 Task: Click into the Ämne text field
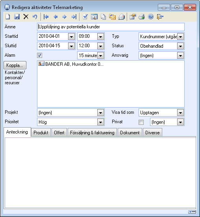111,27
